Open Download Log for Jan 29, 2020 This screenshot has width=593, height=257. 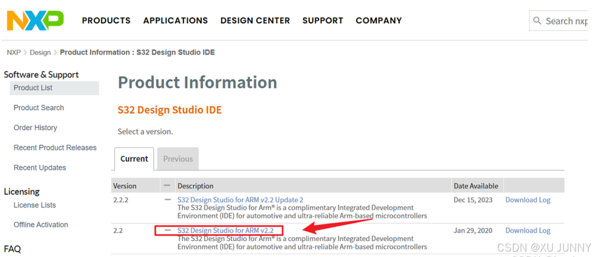pyautogui.click(x=528, y=230)
